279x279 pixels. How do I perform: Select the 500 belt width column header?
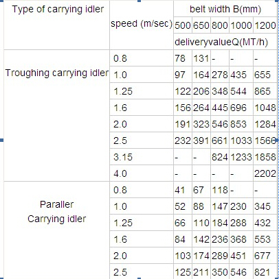pos(183,25)
